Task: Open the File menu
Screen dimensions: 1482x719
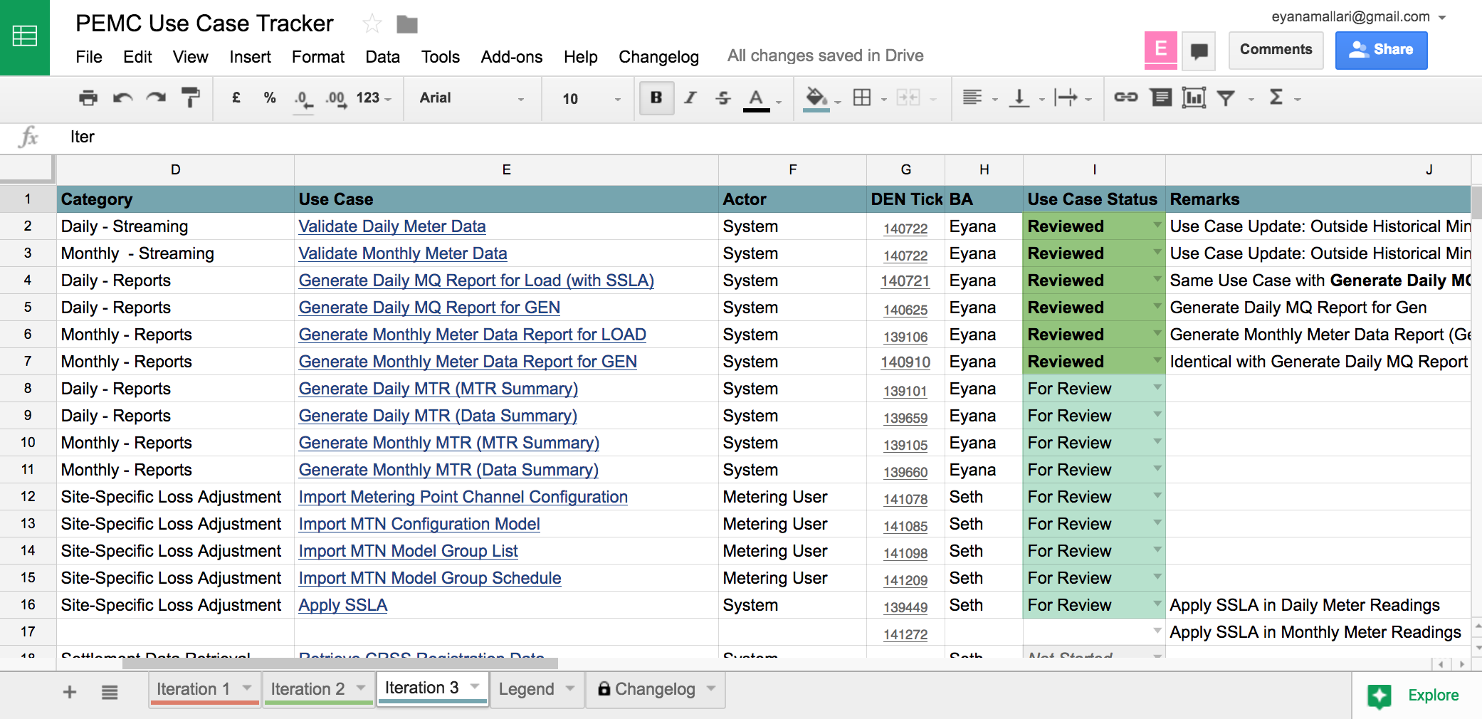Action: (x=89, y=57)
